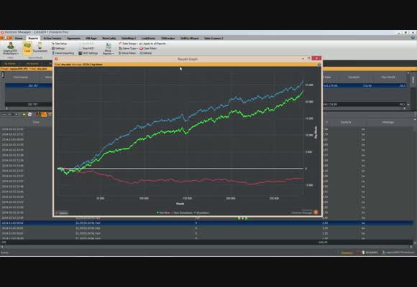Viewport: 417px width, 287px height.
Task: Expand the Game Type dropdown
Action: (128, 48)
